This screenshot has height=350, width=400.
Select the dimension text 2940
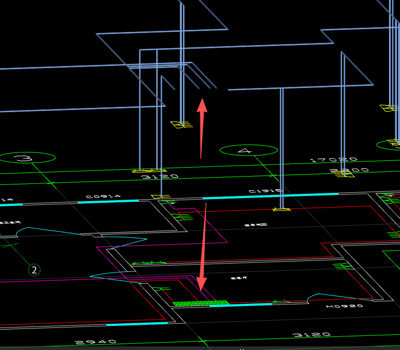[x=95, y=342]
